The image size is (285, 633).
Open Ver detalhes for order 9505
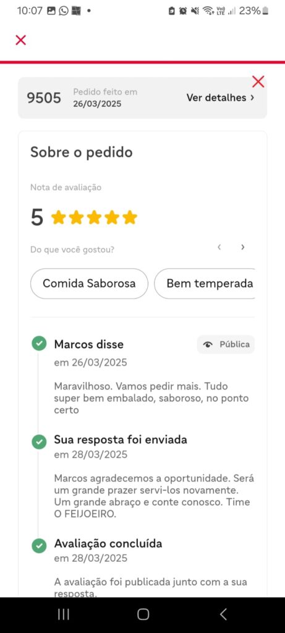tap(221, 98)
